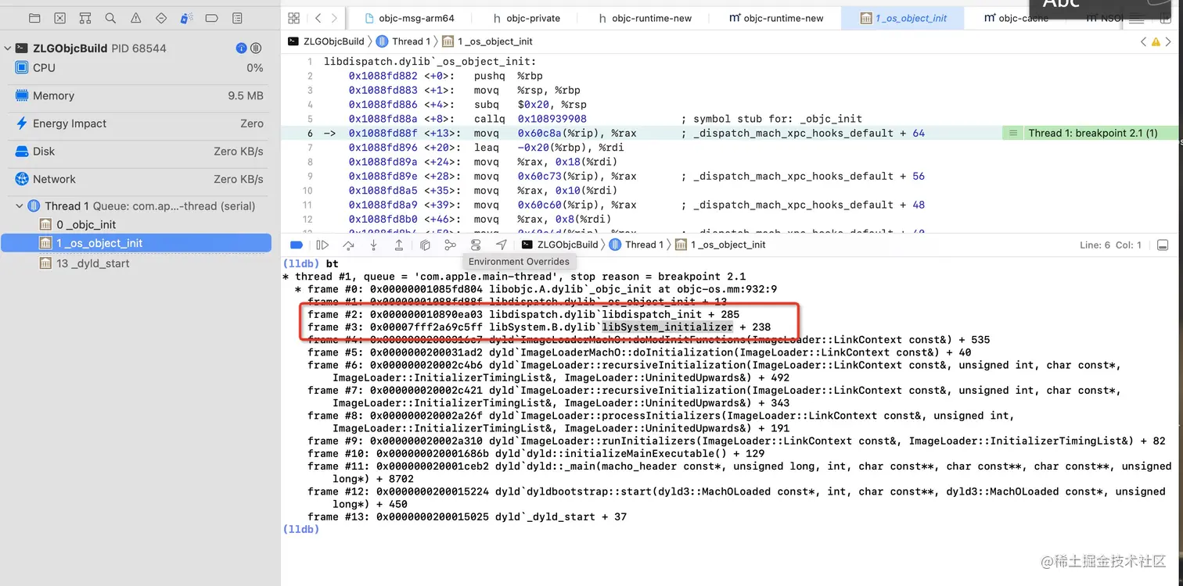The height and width of the screenshot is (586, 1183).
Task: Click the Step Out button
Action: tap(398, 245)
